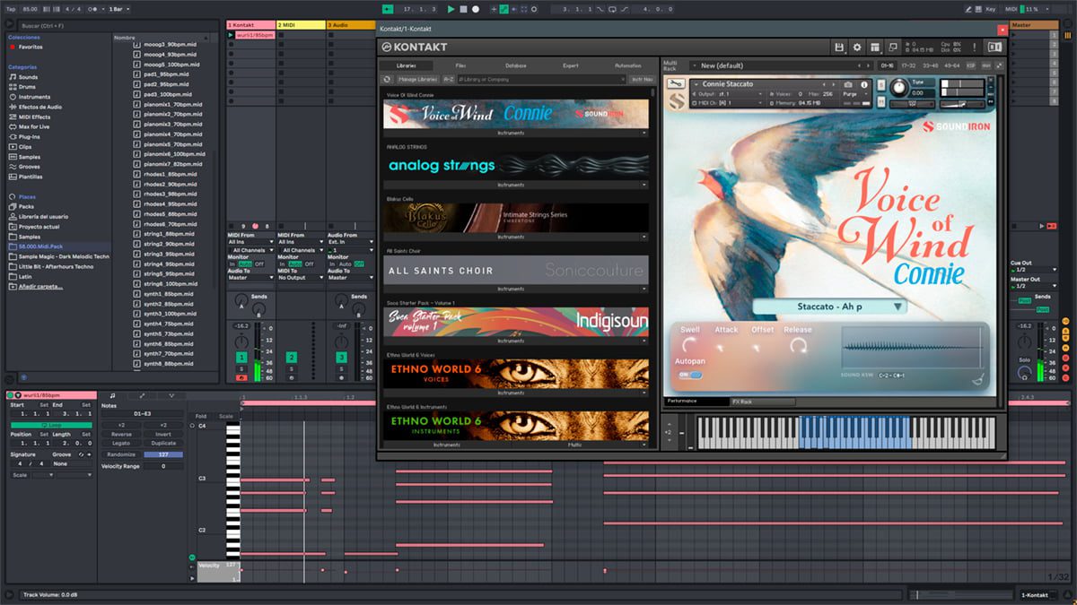Toggle the green Loop button in clip view
The height and width of the screenshot is (605, 1077).
[50, 424]
